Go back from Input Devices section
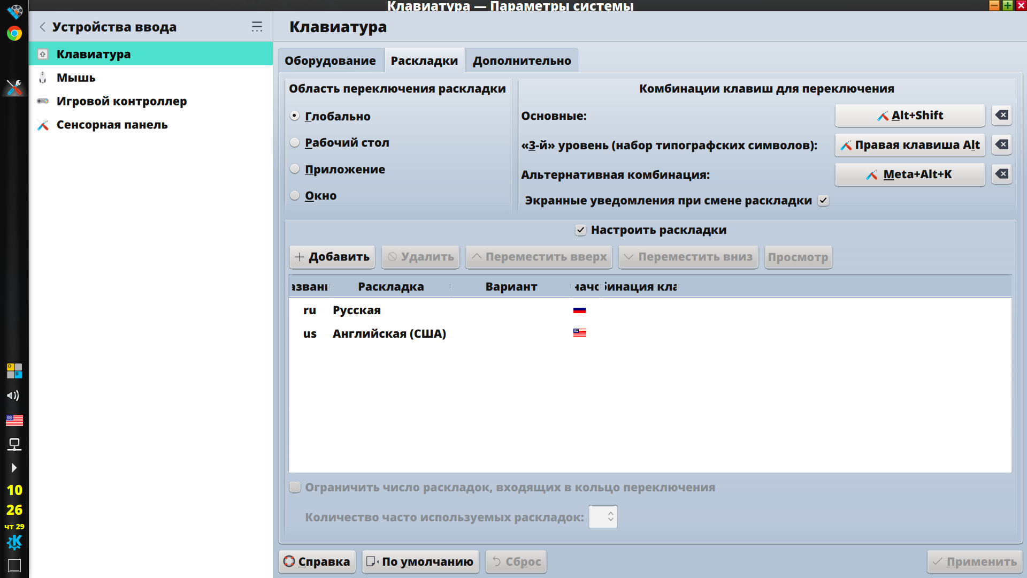The height and width of the screenshot is (578, 1027). click(x=43, y=27)
